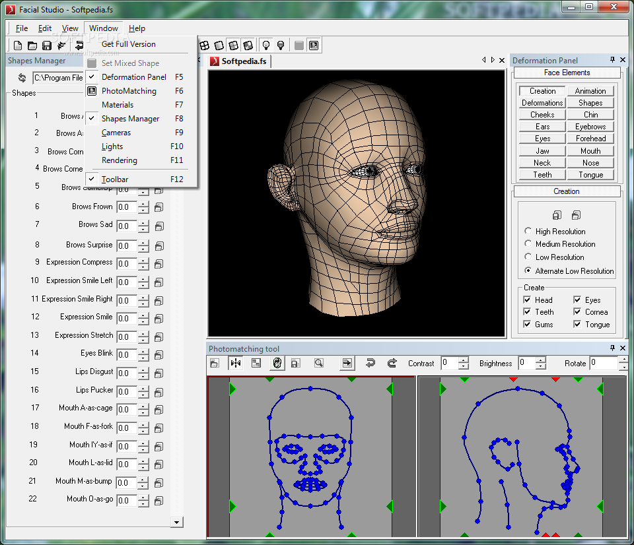This screenshot has width=634, height=545.
Task: Click the mirror icon in Photomatching toolbar
Action: [236, 363]
